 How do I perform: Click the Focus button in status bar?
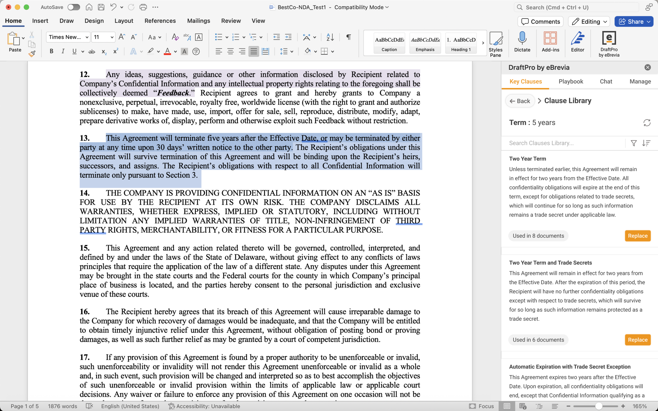click(x=482, y=406)
